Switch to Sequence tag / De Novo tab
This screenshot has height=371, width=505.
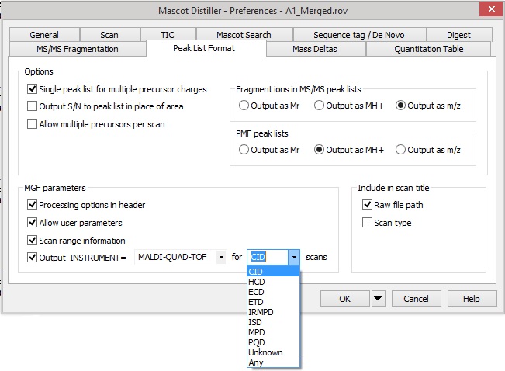pos(359,35)
